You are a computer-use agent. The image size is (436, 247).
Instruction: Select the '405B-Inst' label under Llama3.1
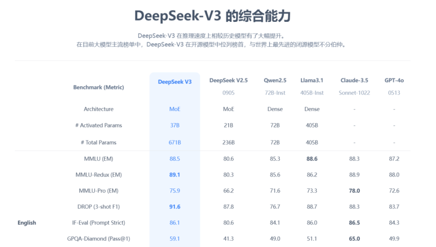(x=312, y=93)
